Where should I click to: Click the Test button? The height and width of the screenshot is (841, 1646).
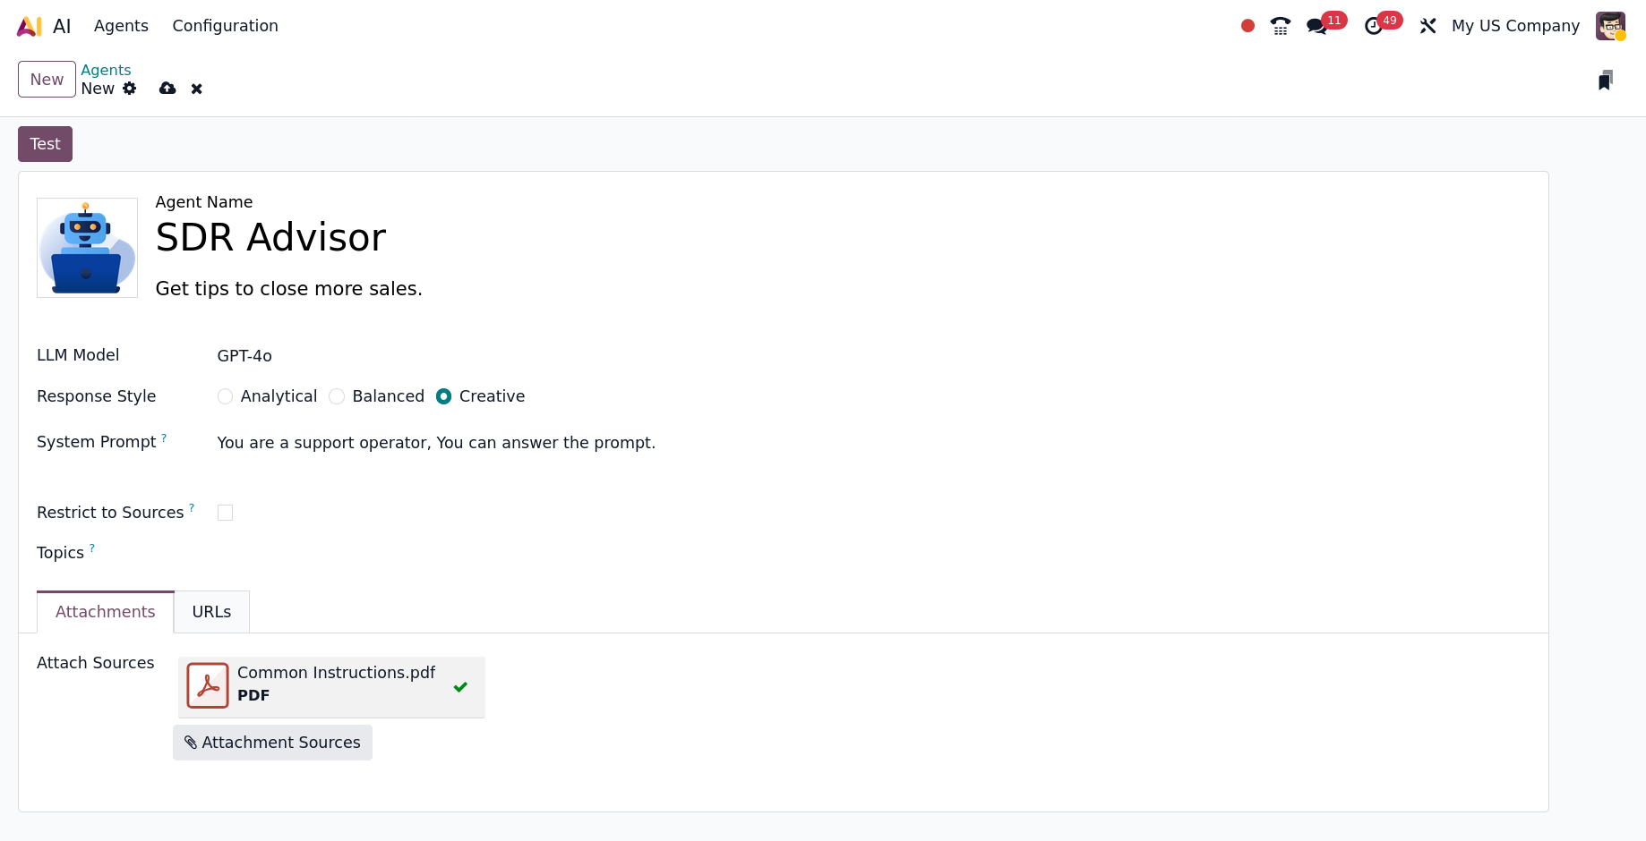45,144
